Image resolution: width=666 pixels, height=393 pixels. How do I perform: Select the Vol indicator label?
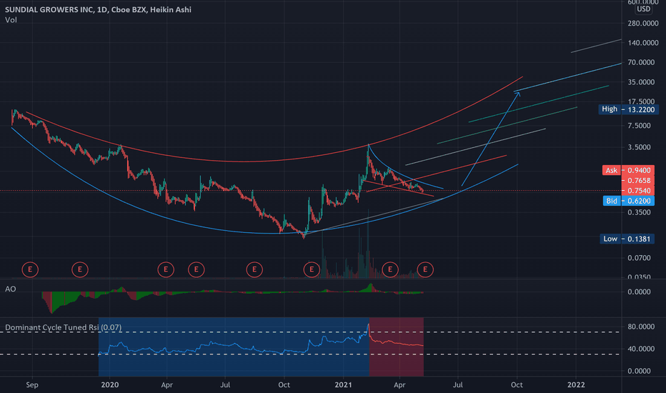click(11, 20)
